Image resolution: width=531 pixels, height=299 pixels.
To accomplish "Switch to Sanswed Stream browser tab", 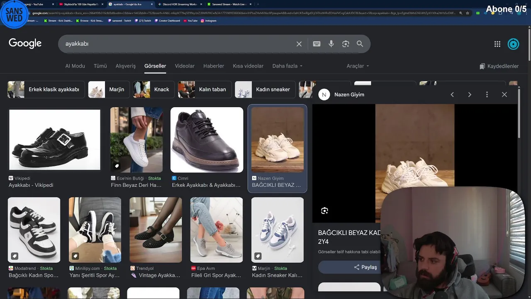I will pyautogui.click(x=229, y=4).
